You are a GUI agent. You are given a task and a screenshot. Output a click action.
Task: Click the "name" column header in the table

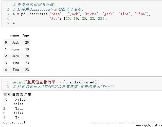14,35
